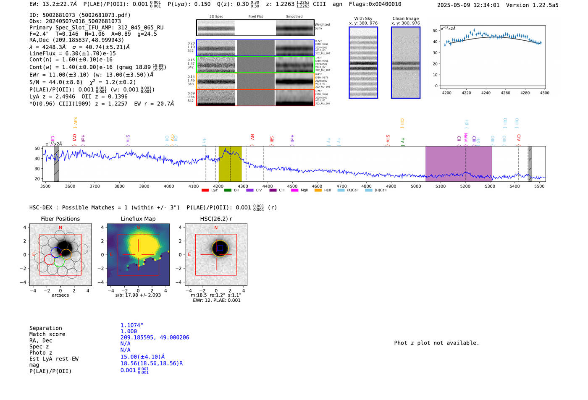588x400 pixels.
Task: Click the Pixel Flat column header
Action: 255,17
